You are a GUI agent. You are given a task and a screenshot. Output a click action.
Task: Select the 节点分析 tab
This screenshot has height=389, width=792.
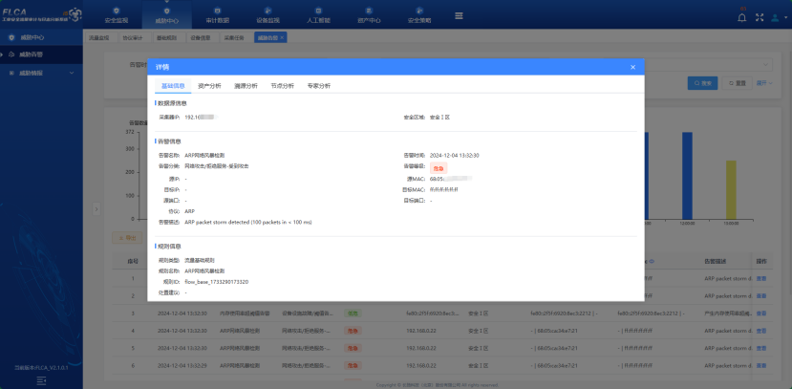coord(283,86)
